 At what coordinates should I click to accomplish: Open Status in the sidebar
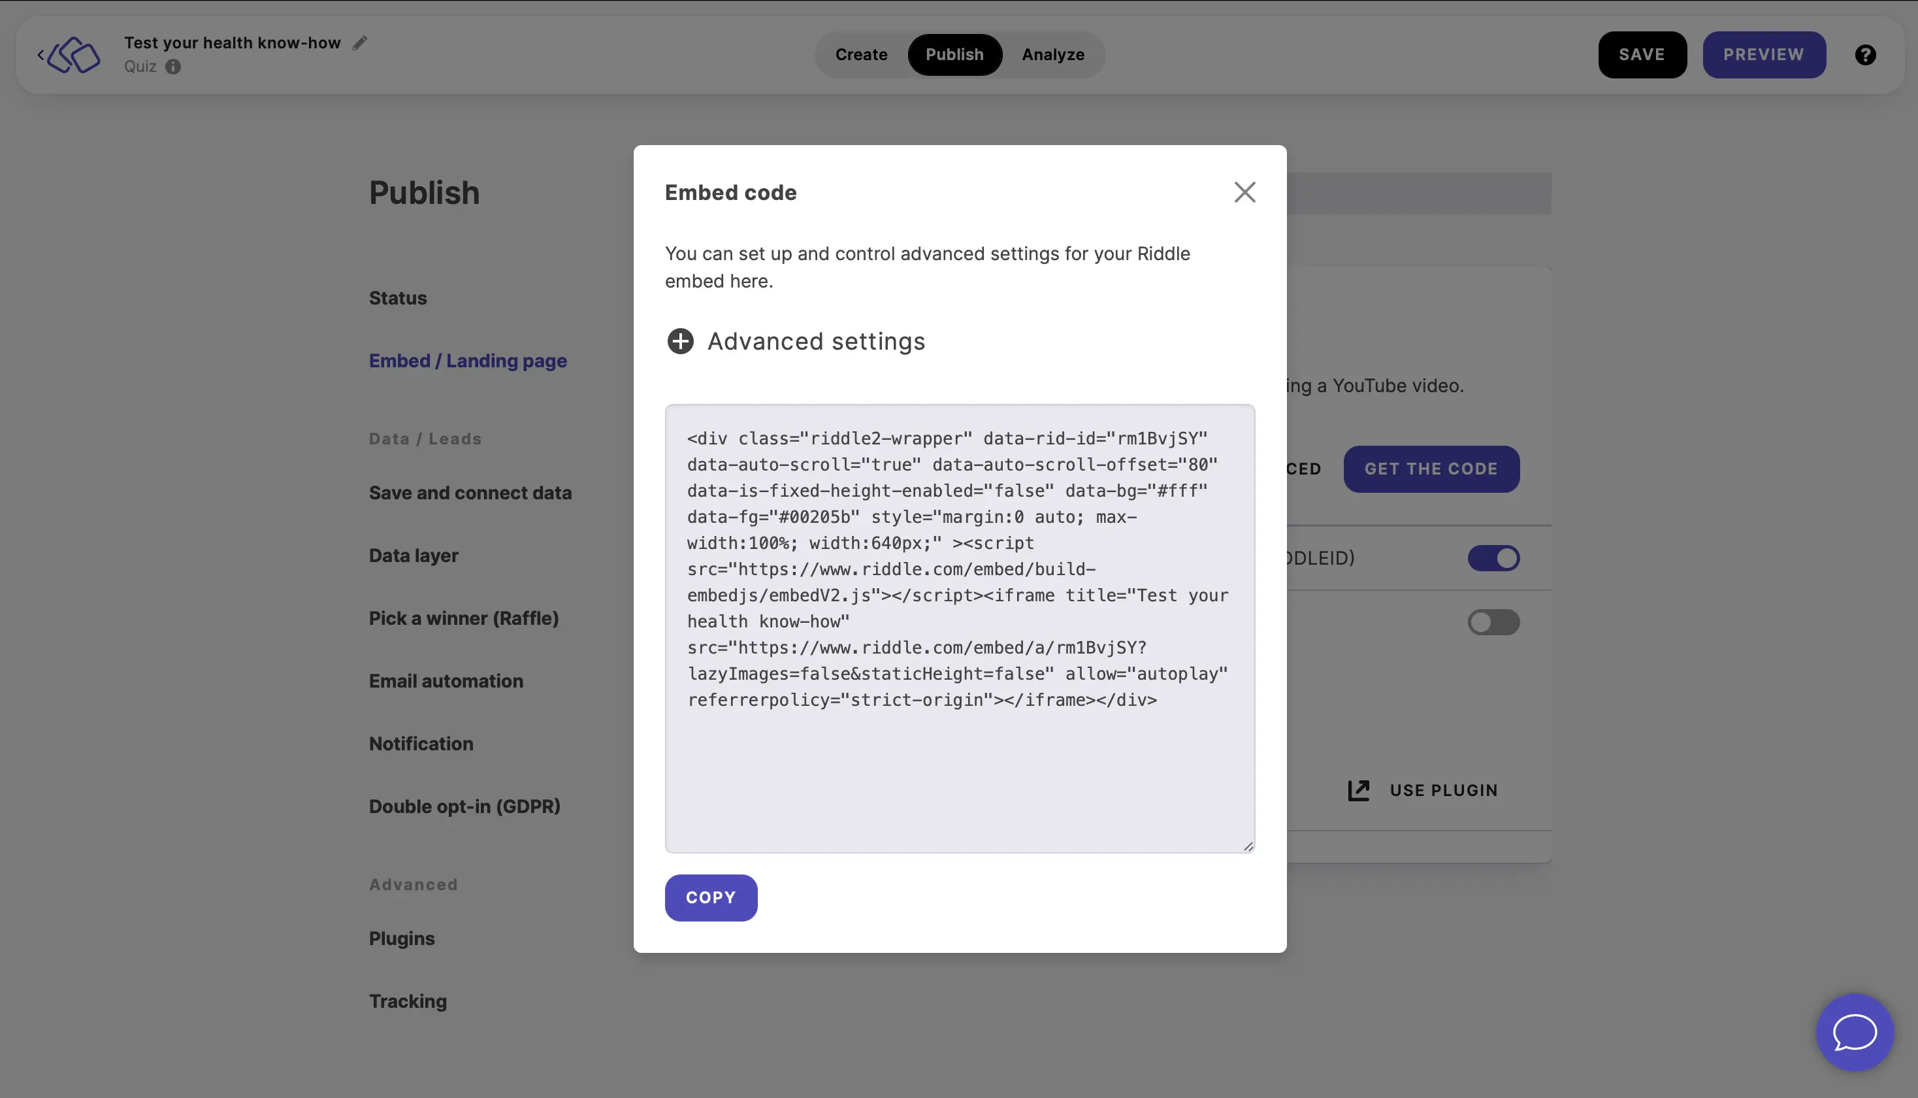click(398, 298)
